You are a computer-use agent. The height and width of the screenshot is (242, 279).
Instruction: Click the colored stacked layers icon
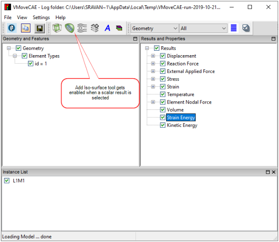pyautogui.click(x=119, y=28)
